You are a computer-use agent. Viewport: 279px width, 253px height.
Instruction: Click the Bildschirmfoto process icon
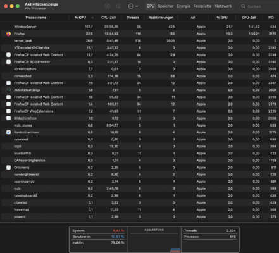point(8,118)
